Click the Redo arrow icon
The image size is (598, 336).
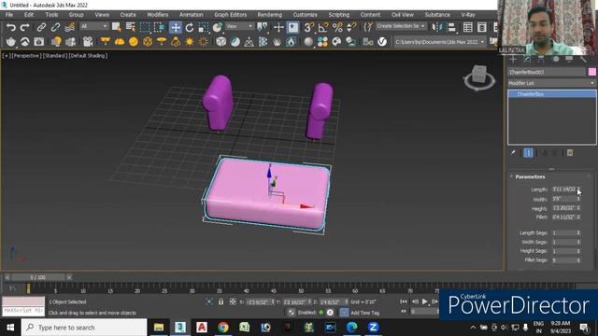(x=25, y=27)
